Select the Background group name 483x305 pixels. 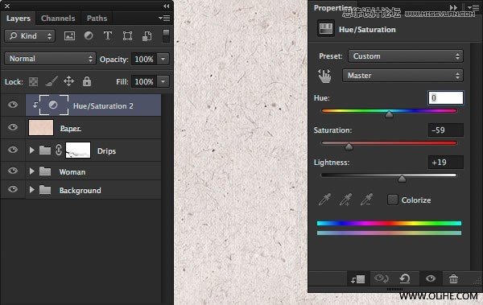click(x=80, y=190)
